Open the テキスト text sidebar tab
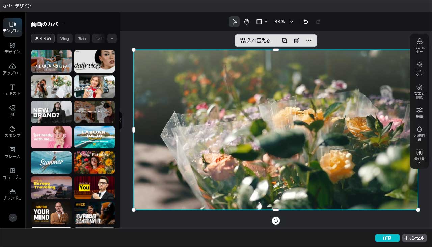This screenshot has width=432, height=247. (12, 90)
